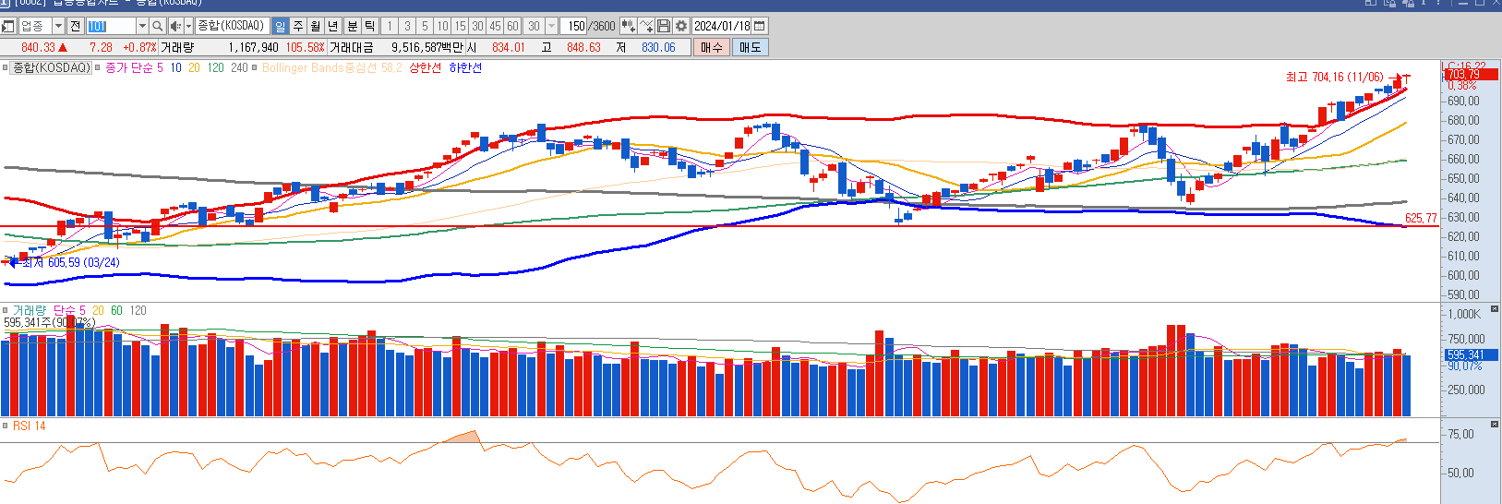Select the 일 (daily) period toggle

[x=280, y=26]
